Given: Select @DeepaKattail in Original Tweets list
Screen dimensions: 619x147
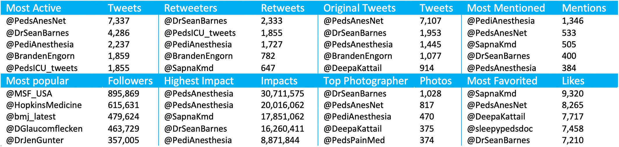Looking at the screenshot, I should [x=353, y=68].
